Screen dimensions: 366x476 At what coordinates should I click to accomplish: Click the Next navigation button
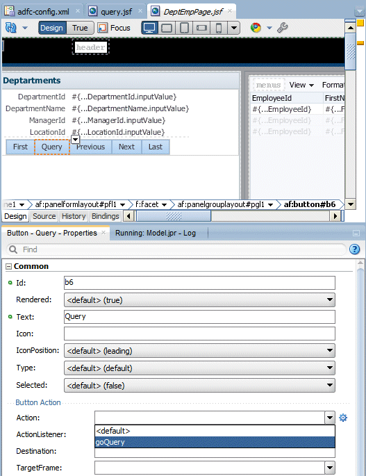pyautogui.click(x=126, y=147)
